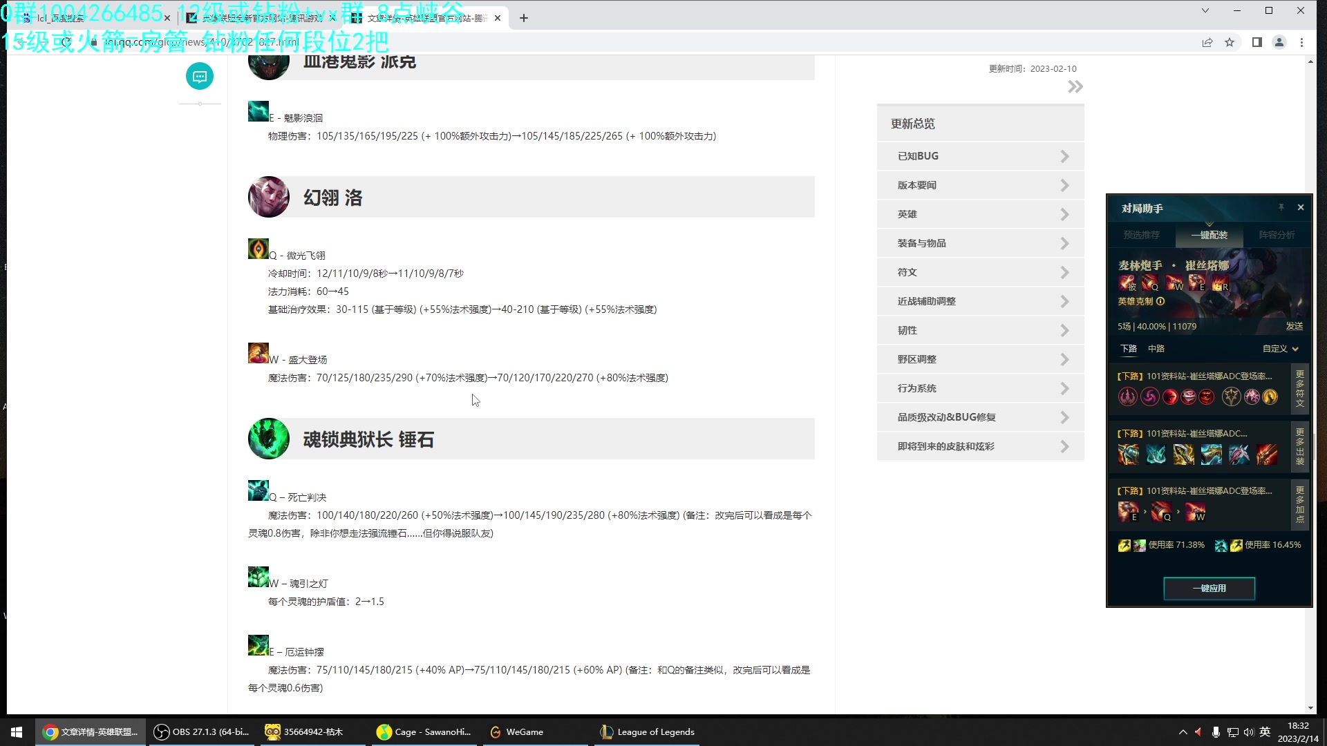Screen dimensions: 1327x746
Task: Click Rakan champion portrait
Action: 268,197
